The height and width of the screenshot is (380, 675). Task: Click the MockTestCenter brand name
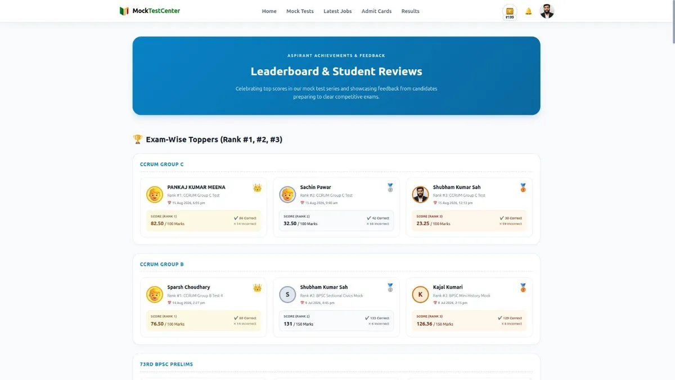[156, 11]
